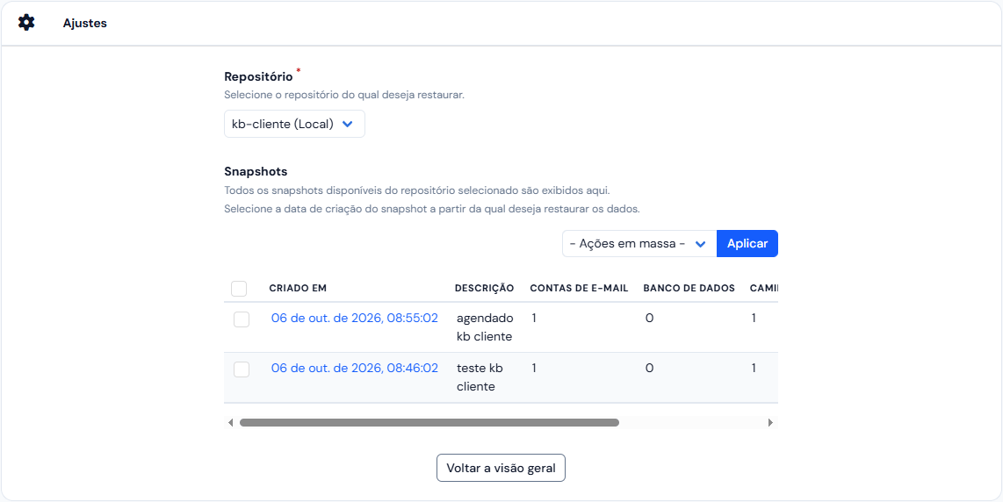Image resolution: width=1003 pixels, height=502 pixels.
Task: Click the Aplicar button
Action: pyautogui.click(x=747, y=244)
